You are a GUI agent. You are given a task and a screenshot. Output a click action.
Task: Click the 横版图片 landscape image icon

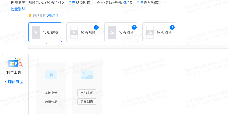pos(150,32)
